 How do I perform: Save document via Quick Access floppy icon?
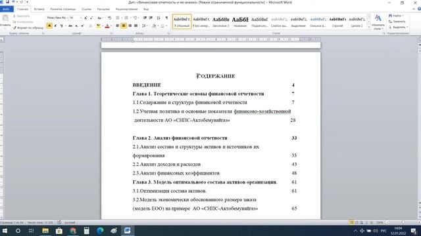pyautogui.click(x=7, y=2)
